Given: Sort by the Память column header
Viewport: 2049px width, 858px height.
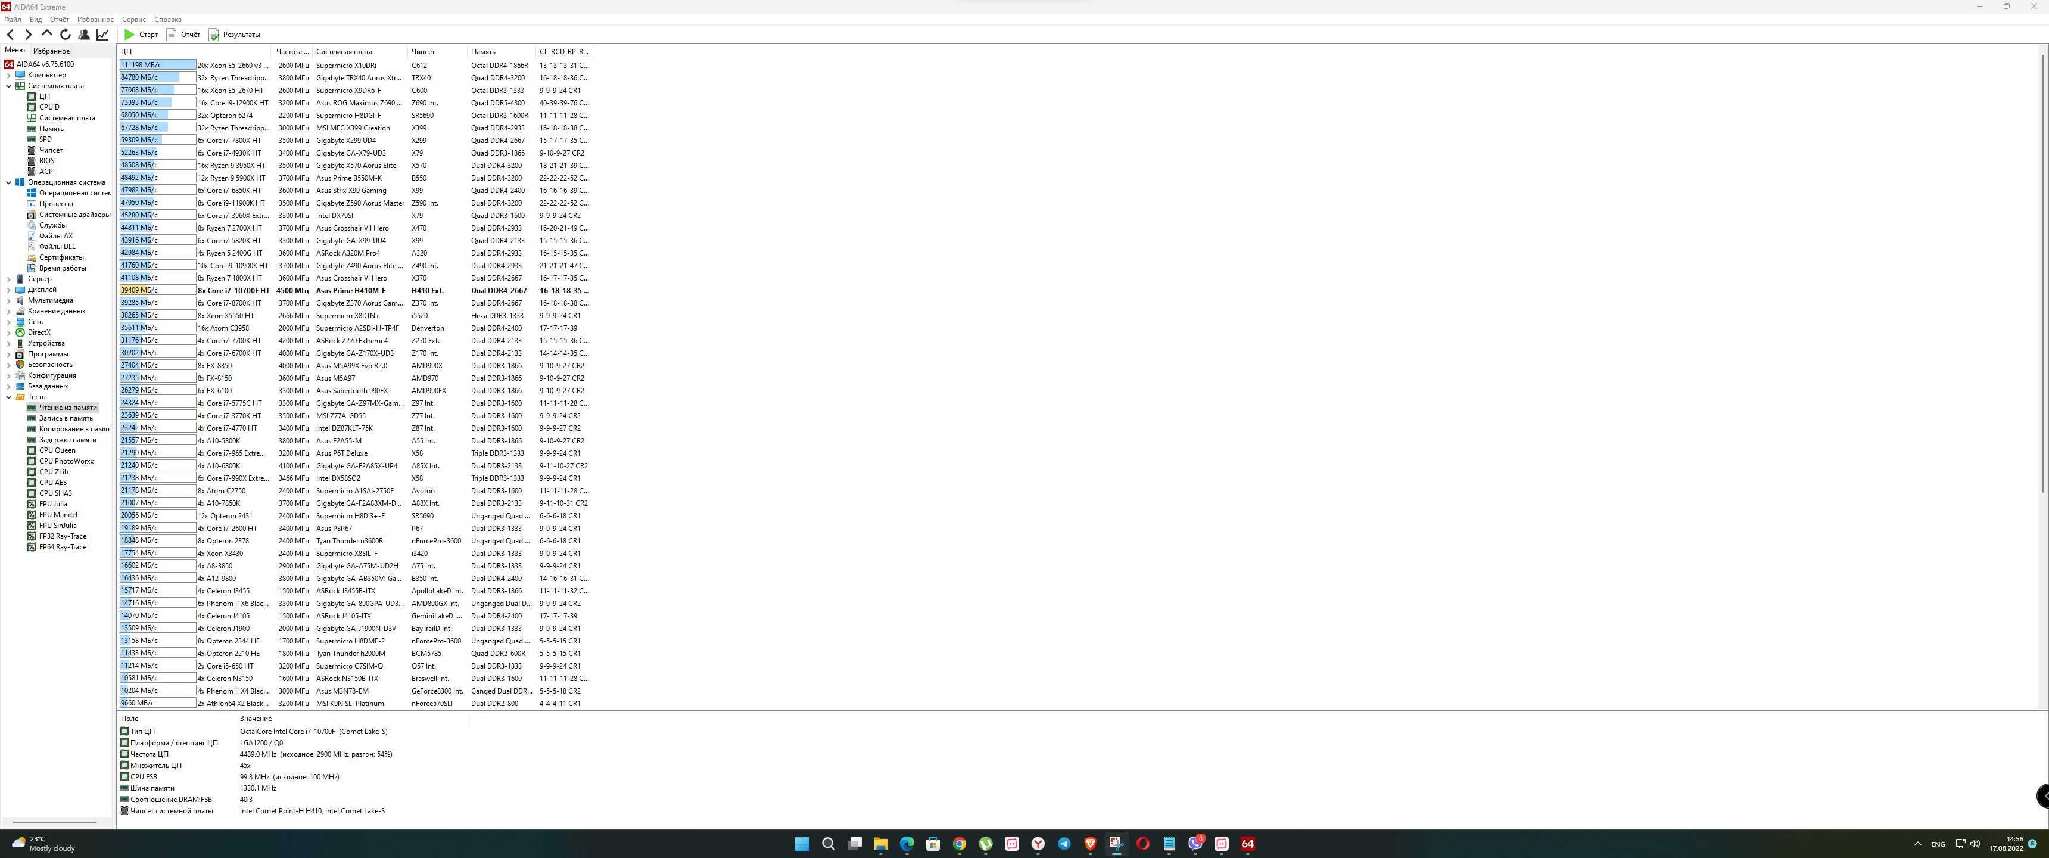Looking at the screenshot, I should [x=502, y=52].
